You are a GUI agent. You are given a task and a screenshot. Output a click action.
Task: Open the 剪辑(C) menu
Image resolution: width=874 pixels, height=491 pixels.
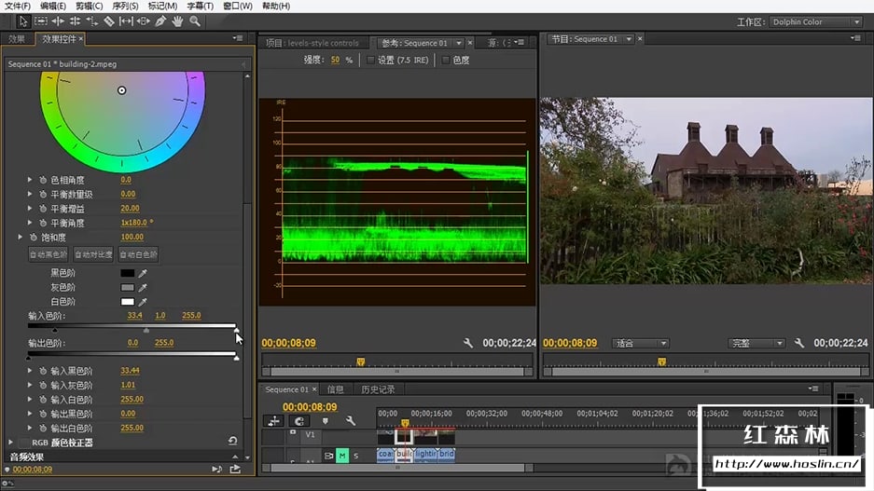(x=89, y=7)
